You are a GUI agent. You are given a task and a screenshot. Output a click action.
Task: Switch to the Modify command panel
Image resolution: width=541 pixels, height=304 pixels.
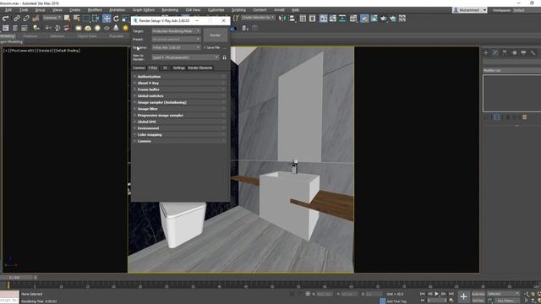pos(495,52)
